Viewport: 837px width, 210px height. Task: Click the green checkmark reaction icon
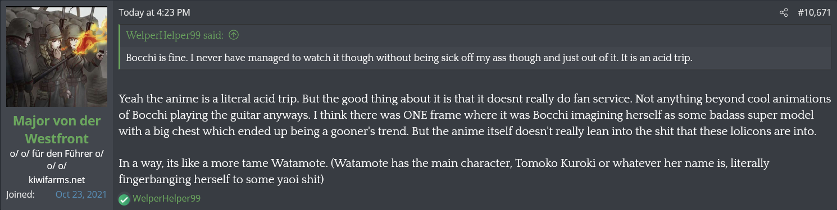click(x=124, y=199)
